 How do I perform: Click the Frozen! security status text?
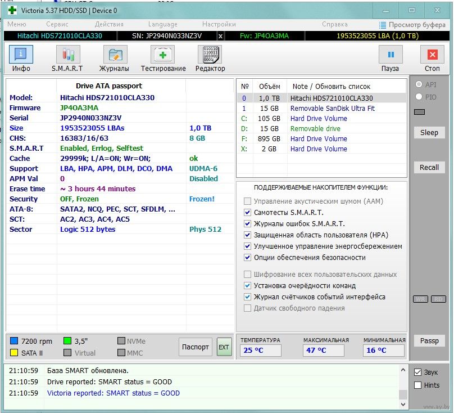coord(202,199)
